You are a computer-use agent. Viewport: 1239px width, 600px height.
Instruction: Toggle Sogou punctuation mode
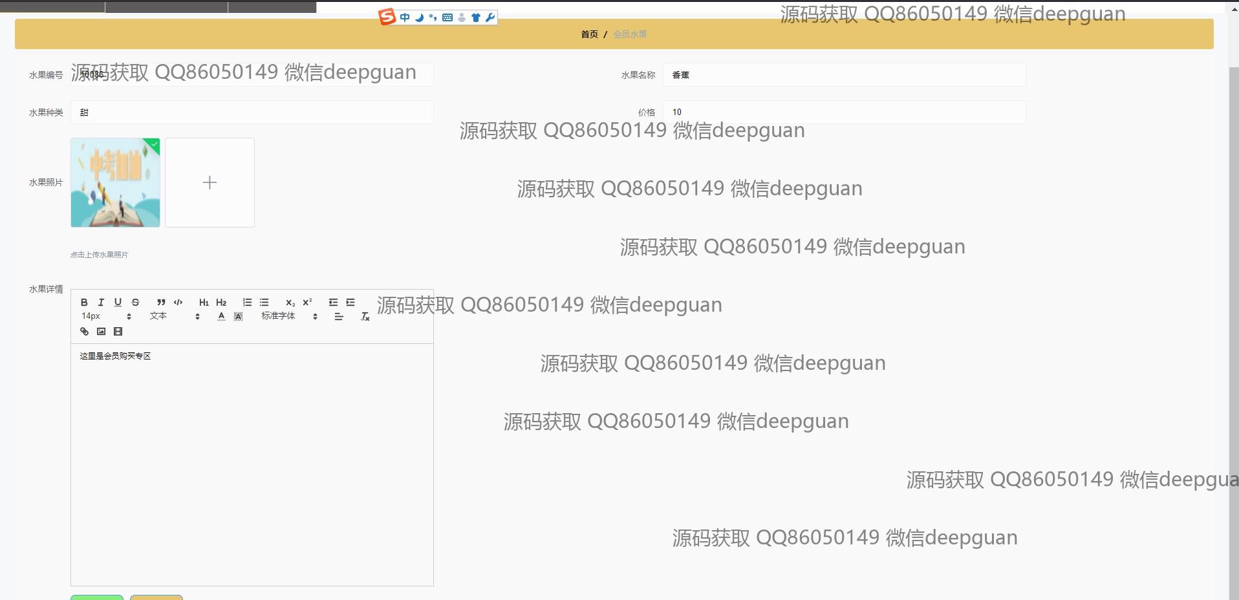click(433, 17)
